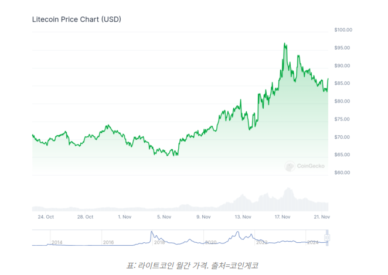Image resolution: width=388 pixels, height=275 pixels.
Task: Click the Korean caption text below chart
Action: pyautogui.click(x=193, y=266)
